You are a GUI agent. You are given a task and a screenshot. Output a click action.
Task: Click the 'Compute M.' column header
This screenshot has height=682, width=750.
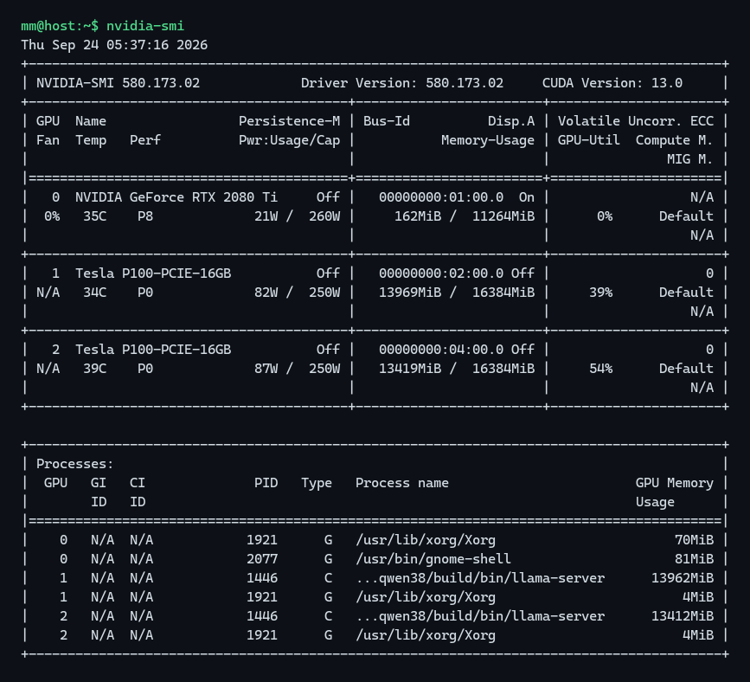point(675,140)
